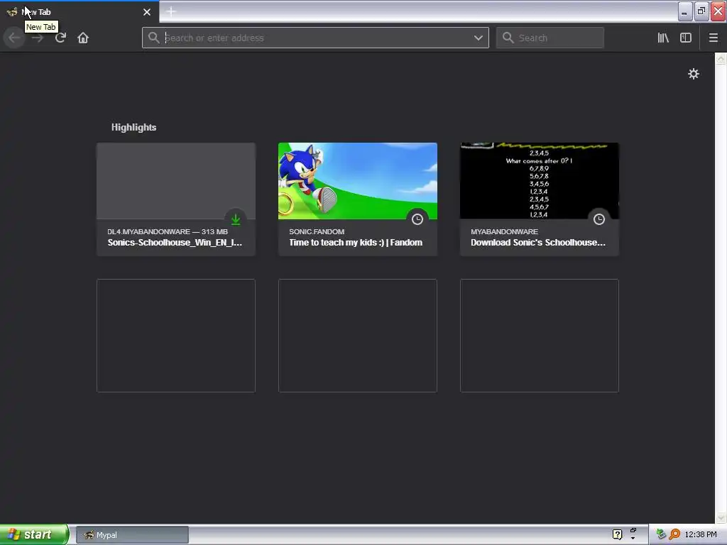The image size is (727, 545).
Task: Open 'Download Sonic's Schoolhouse...' link
Action: 538,243
